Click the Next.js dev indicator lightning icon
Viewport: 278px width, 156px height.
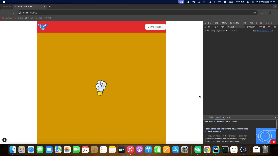tap(4, 140)
